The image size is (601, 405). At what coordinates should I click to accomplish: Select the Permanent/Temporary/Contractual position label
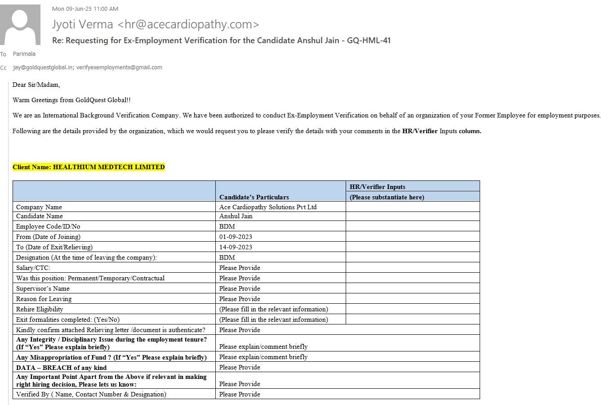point(90,278)
